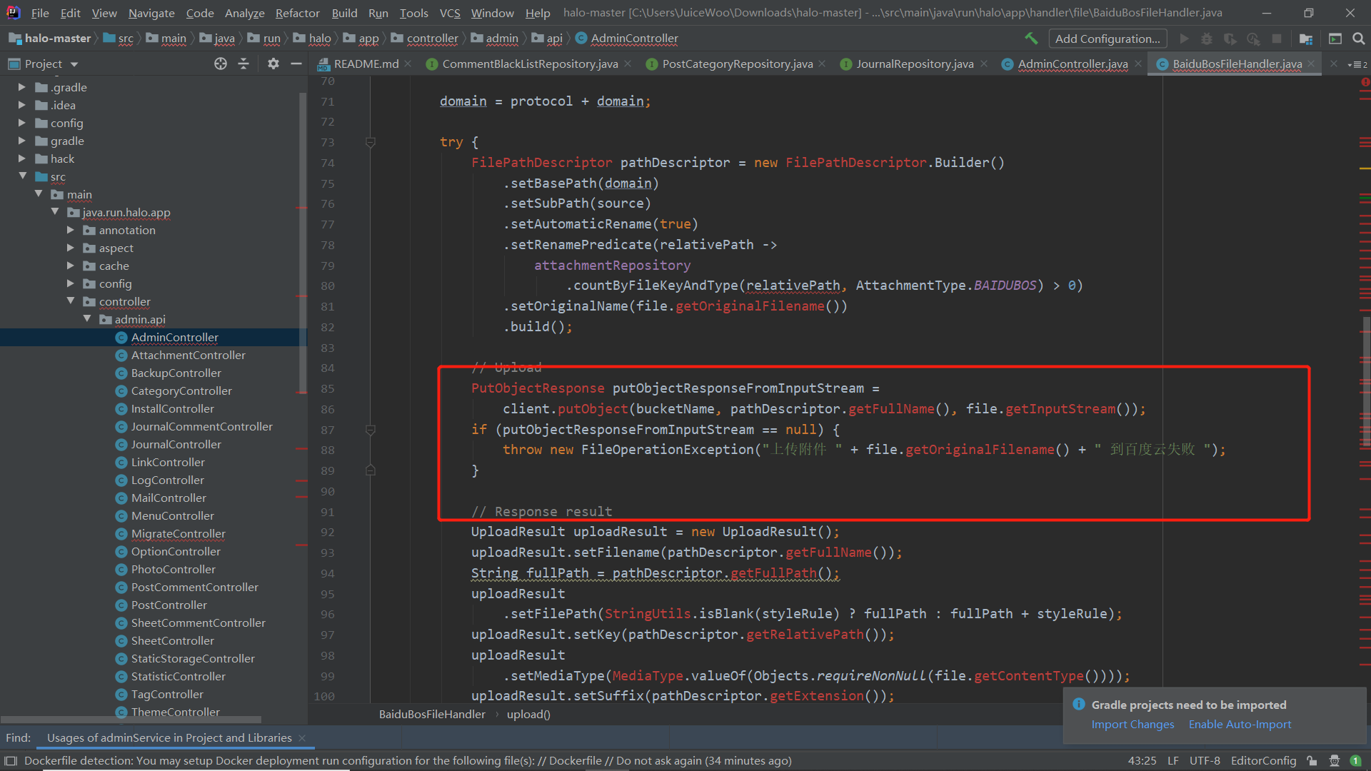Toggle file read-only lock in status bar

click(x=1311, y=760)
